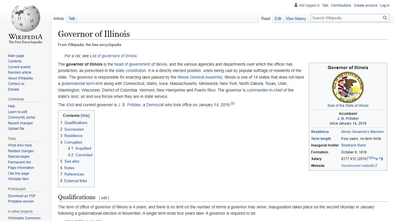
Task: Open Upload file link
Action: [x=16, y=129]
